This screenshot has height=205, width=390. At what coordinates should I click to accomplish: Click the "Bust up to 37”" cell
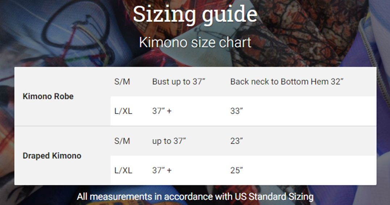179,81
